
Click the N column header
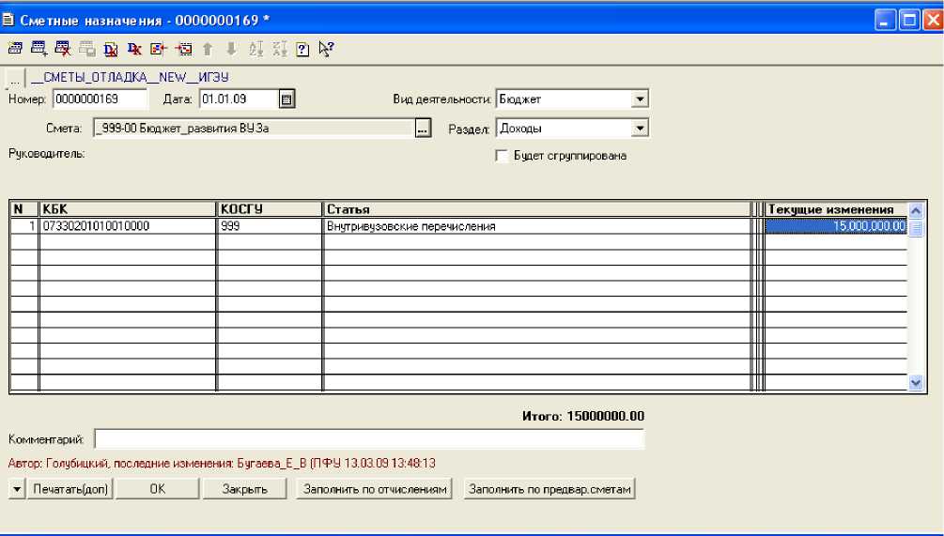pos(24,209)
